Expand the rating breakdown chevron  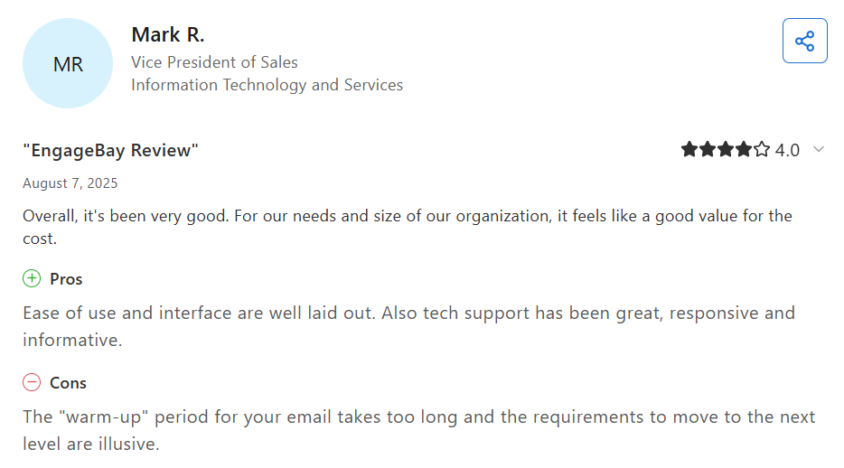[819, 150]
